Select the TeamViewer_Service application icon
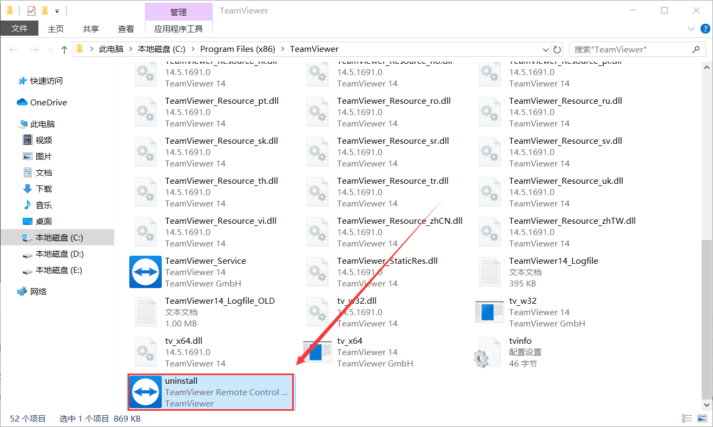Viewport: 713px width, 427px height. click(x=146, y=272)
